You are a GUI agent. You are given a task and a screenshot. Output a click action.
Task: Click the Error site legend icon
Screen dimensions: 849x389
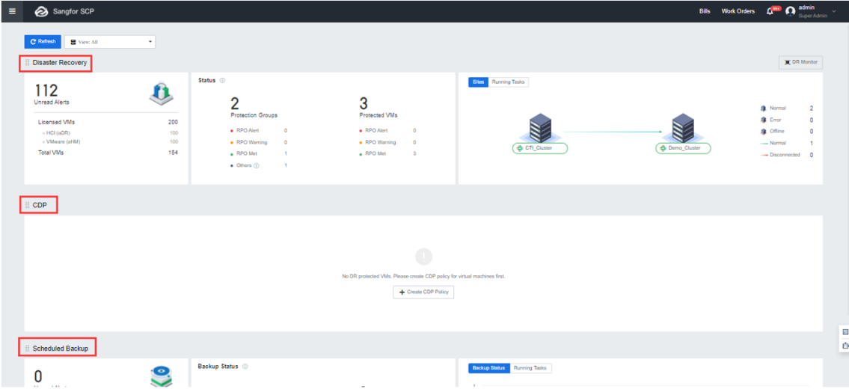click(763, 120)
